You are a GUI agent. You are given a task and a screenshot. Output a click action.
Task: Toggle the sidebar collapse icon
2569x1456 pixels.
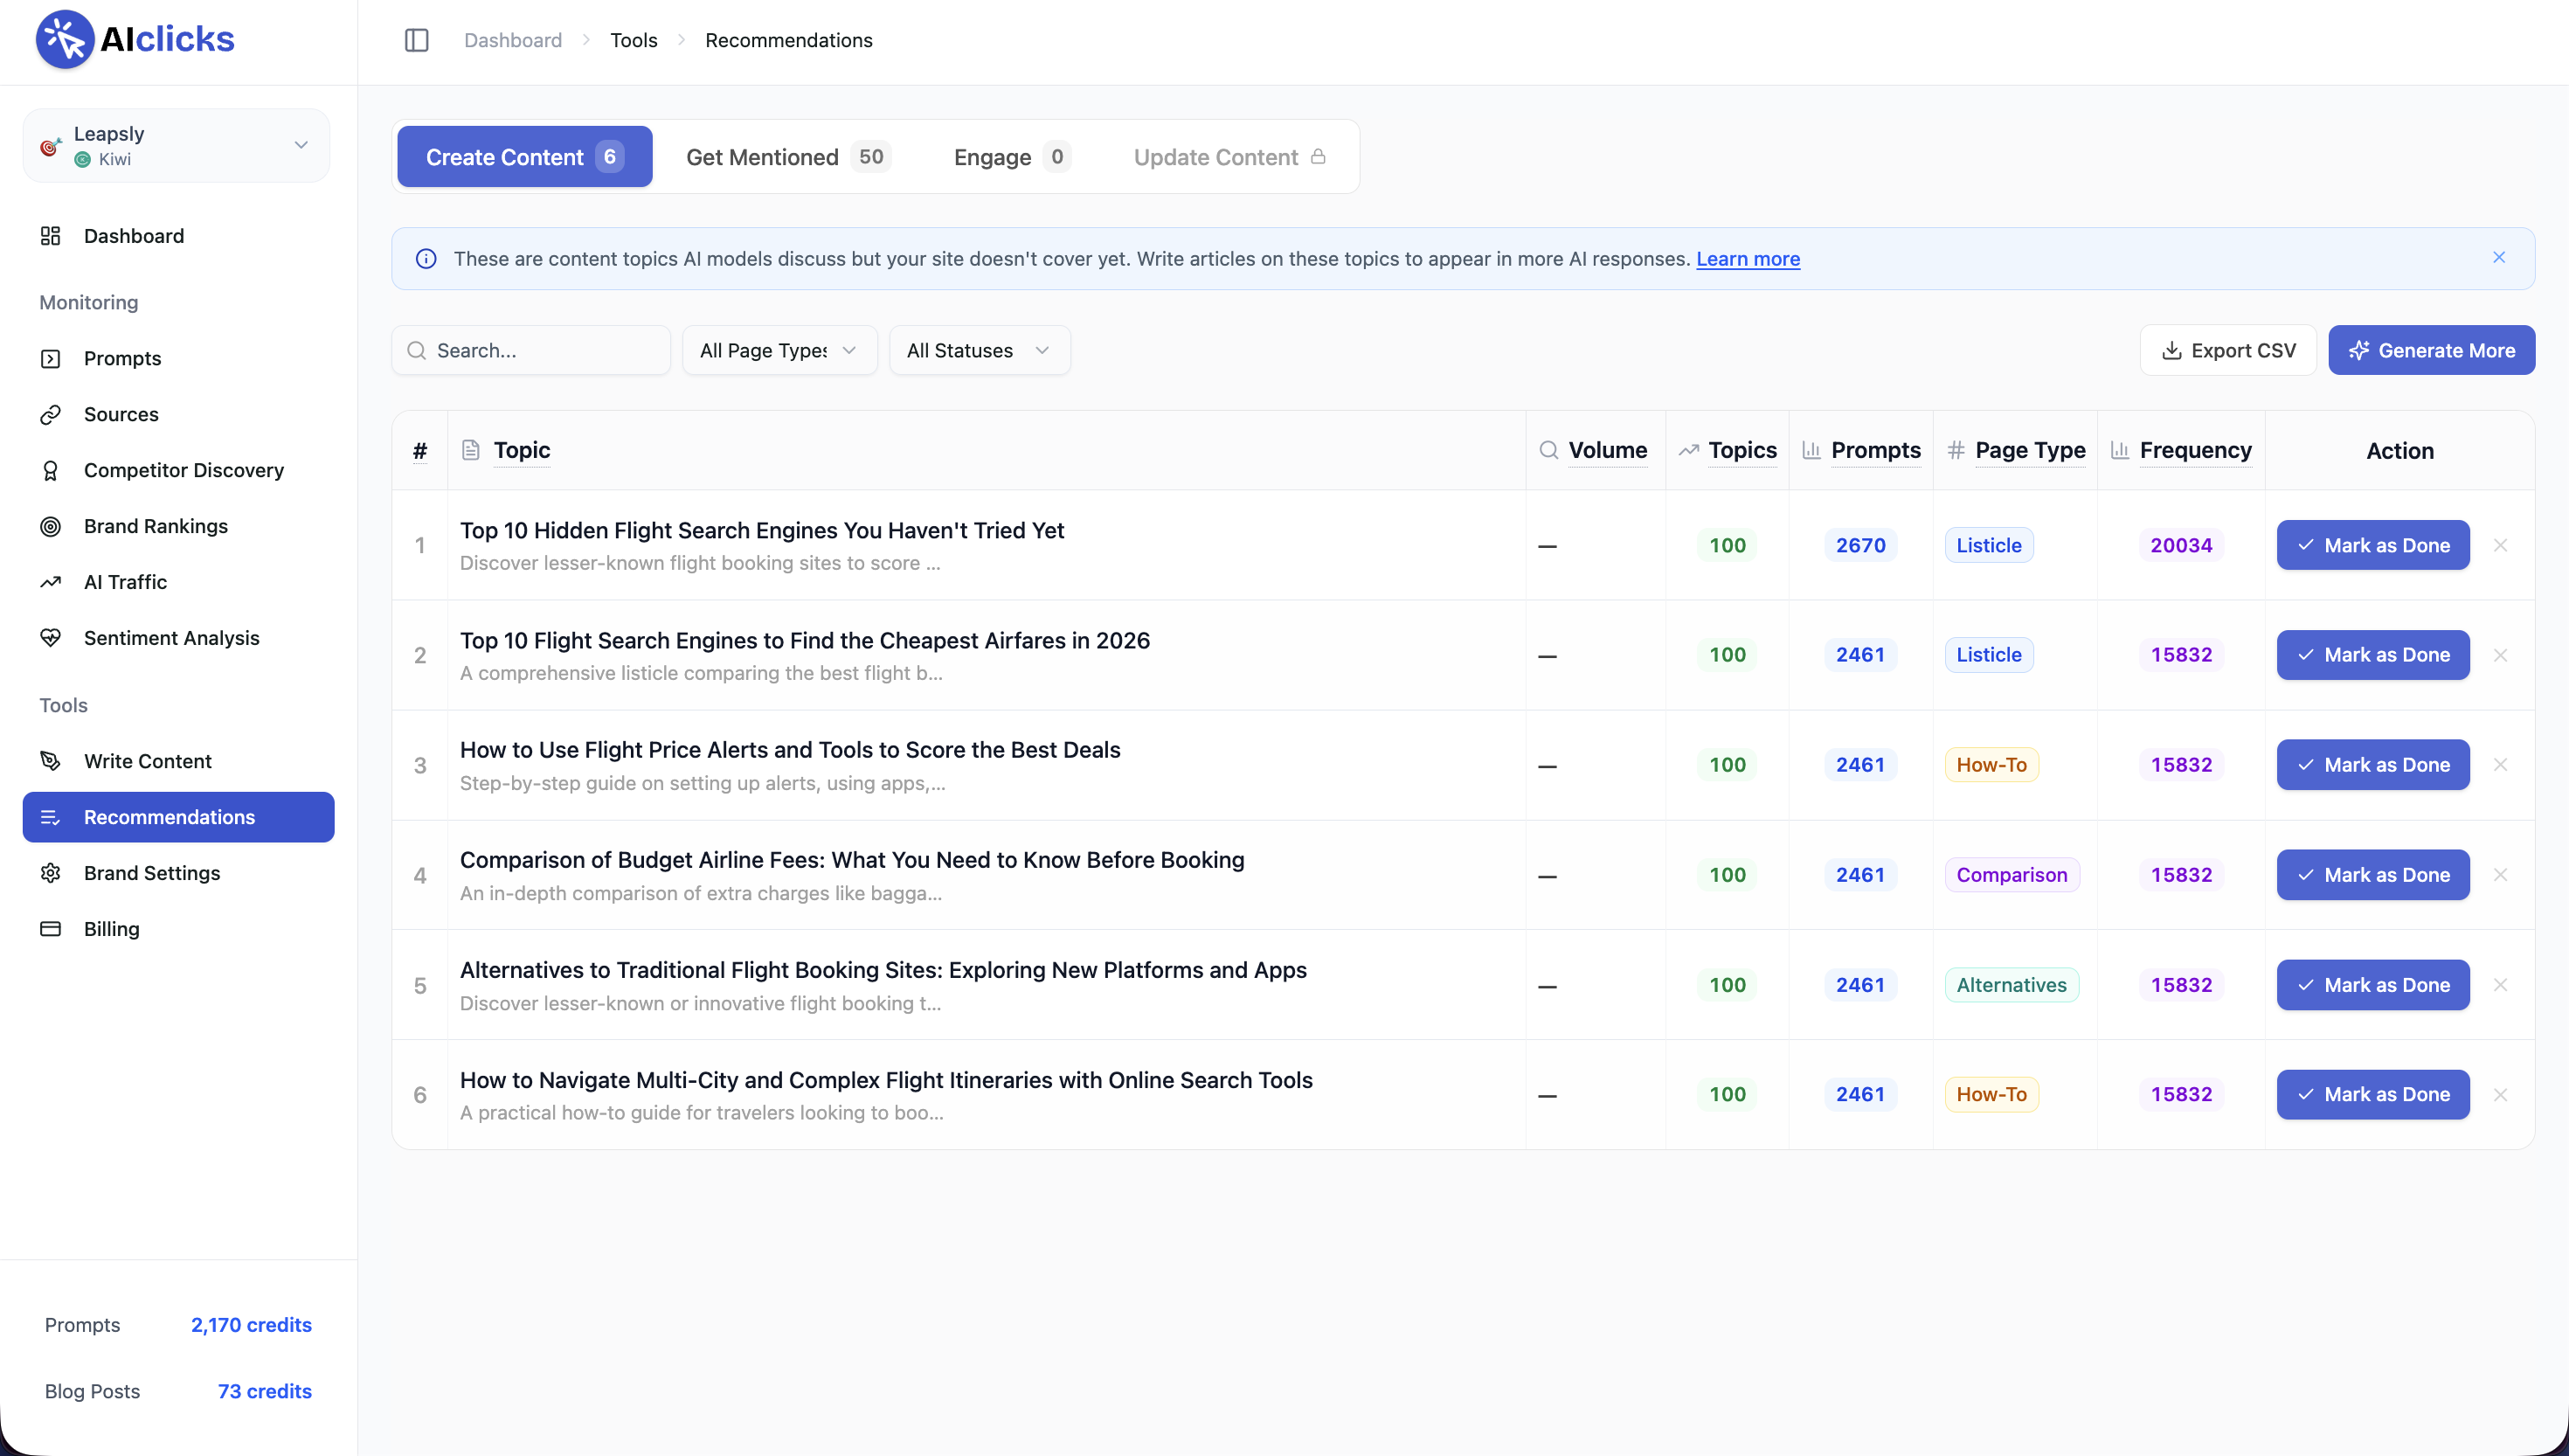coord(417,40)
